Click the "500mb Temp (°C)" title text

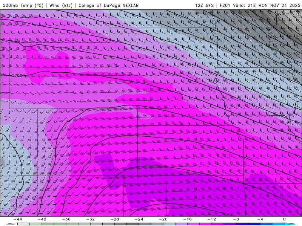click(23, 5)
